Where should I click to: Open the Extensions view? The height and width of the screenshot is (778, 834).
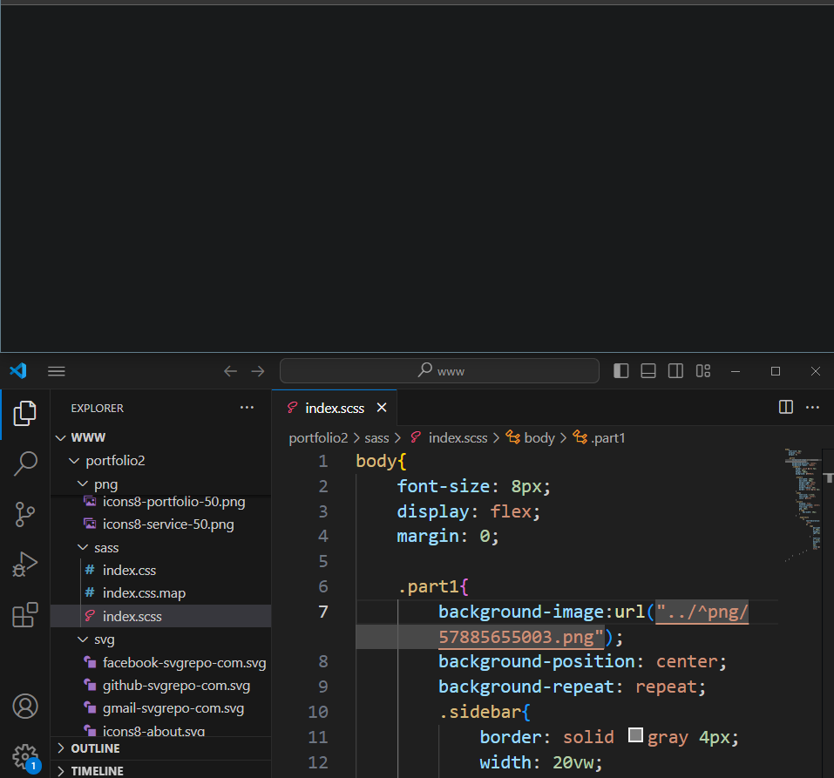pyautogui.click(x=25, y=615)
